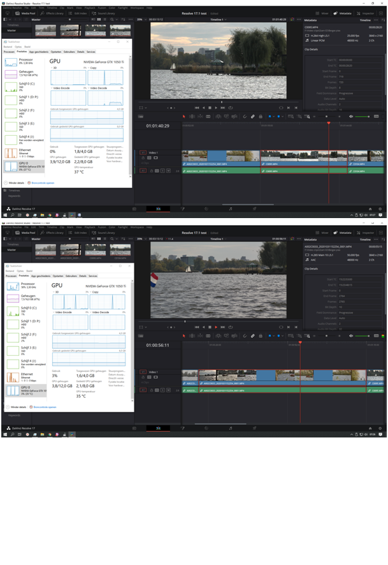Click the Project Settings gear in the bottom Resolve window

coord(380,428)
